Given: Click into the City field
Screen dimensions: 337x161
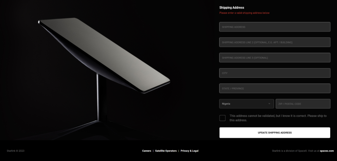Looking at the screenshot, I should pos(275,73).
